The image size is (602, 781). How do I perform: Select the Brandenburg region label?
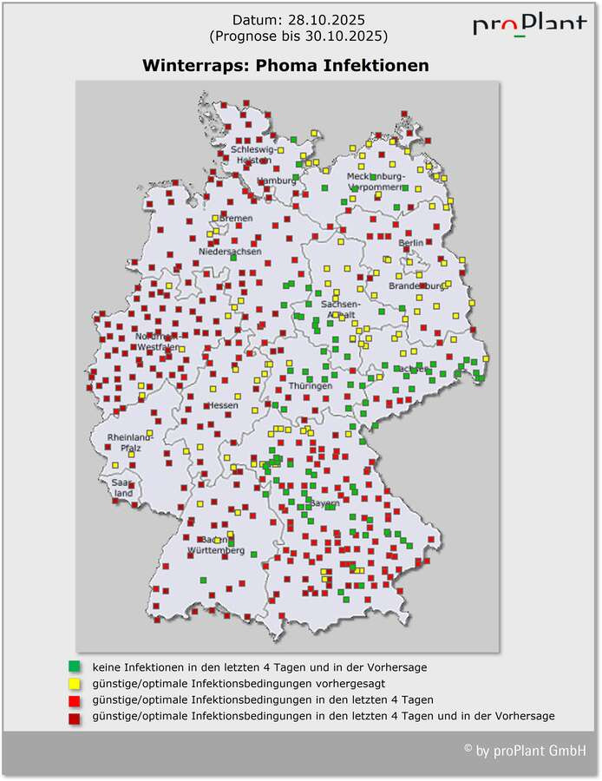[x=416, y=285]
